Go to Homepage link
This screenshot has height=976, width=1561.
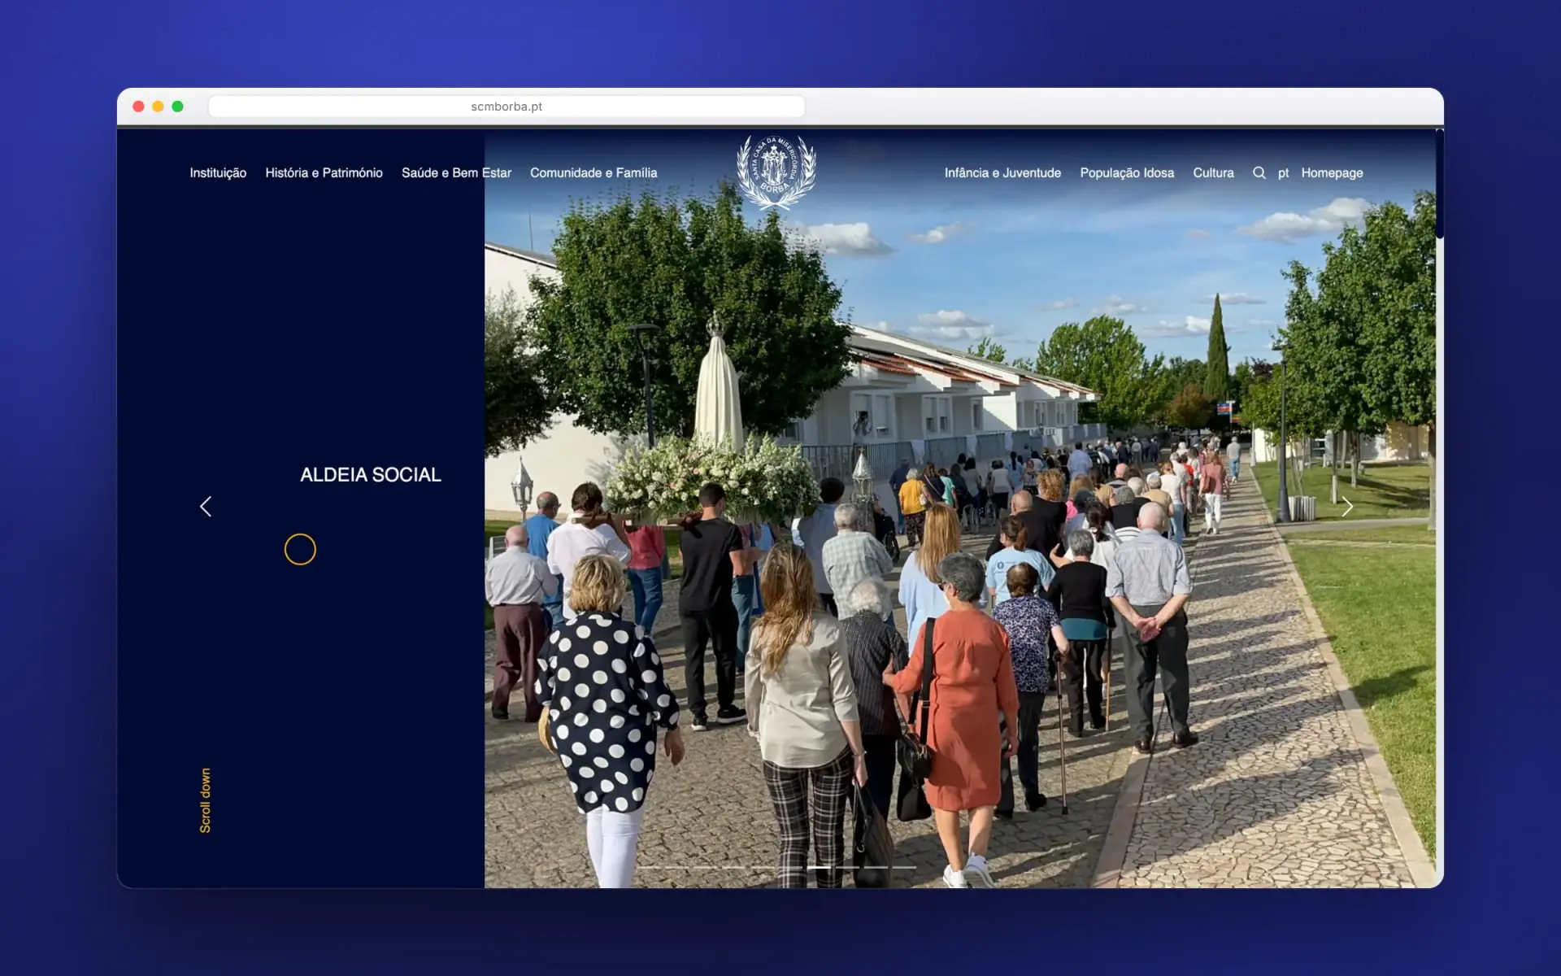click(1332, 172)
